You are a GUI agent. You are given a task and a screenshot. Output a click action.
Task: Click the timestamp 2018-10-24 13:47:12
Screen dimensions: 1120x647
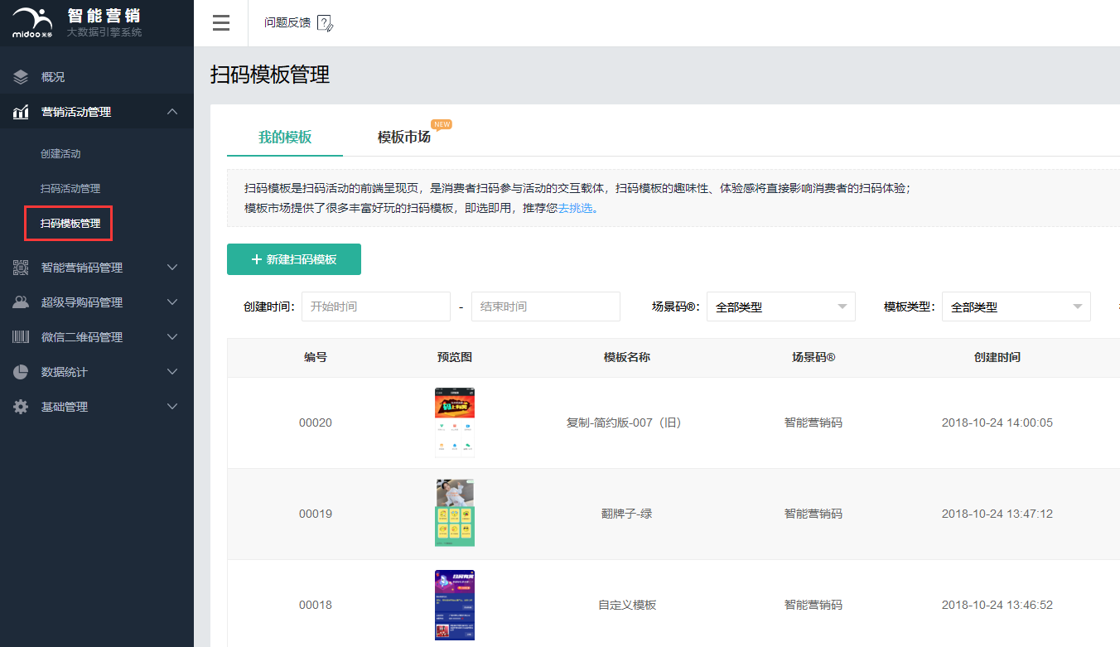point(997,514)
